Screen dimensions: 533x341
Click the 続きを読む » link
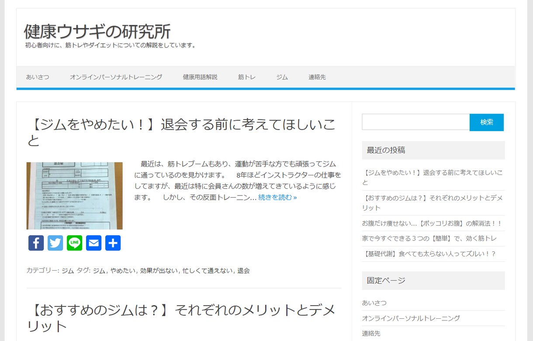[277, 198]
